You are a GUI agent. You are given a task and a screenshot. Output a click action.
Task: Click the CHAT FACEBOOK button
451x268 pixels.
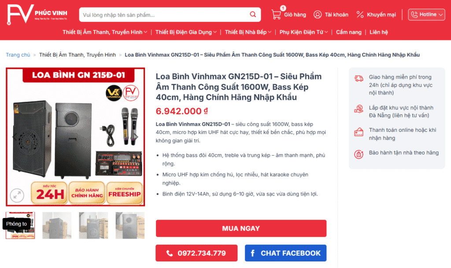pyautogui.click(x=285, y=253)
